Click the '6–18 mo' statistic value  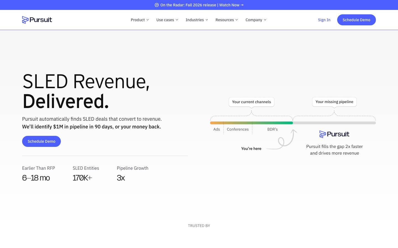click(36, 178)
